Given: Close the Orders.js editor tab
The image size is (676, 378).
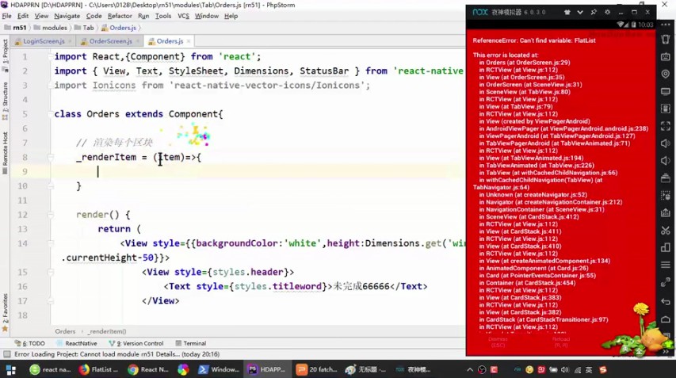Looking at the screenshot, I should [189, 41].
